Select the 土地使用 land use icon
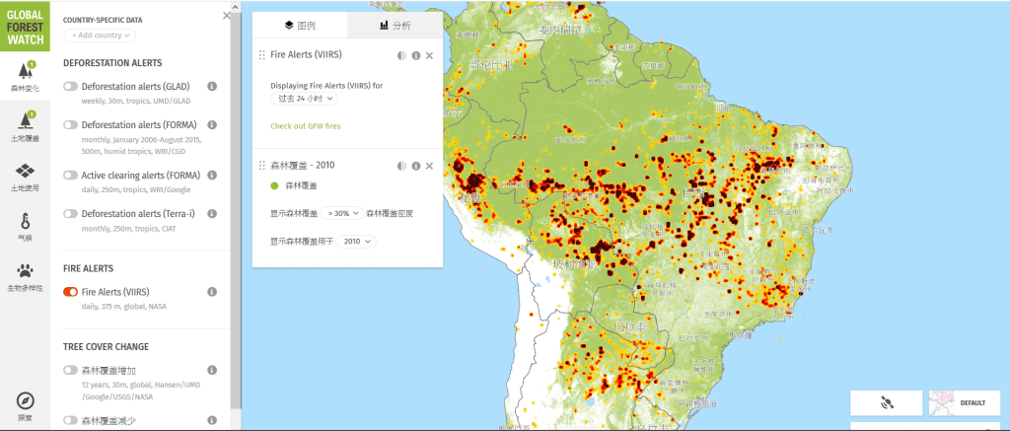Screen dimensions: 1010x431 tap(25, 176)
